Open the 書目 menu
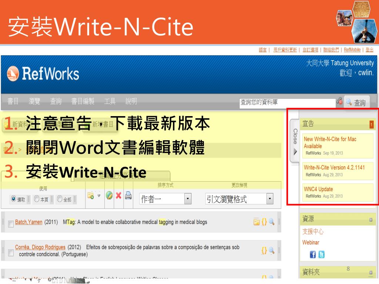Image resolution: width=379 pixels, height=284 pixels. coord(13,101)
